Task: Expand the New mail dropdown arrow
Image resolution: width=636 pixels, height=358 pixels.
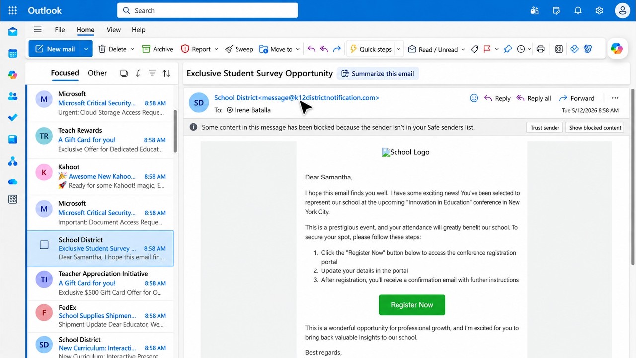Action: coord(86,49)
